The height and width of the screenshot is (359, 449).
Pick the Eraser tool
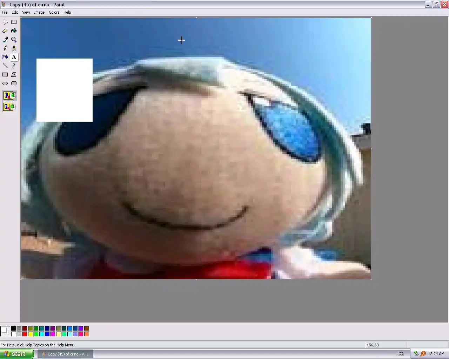tap(5, 31)
